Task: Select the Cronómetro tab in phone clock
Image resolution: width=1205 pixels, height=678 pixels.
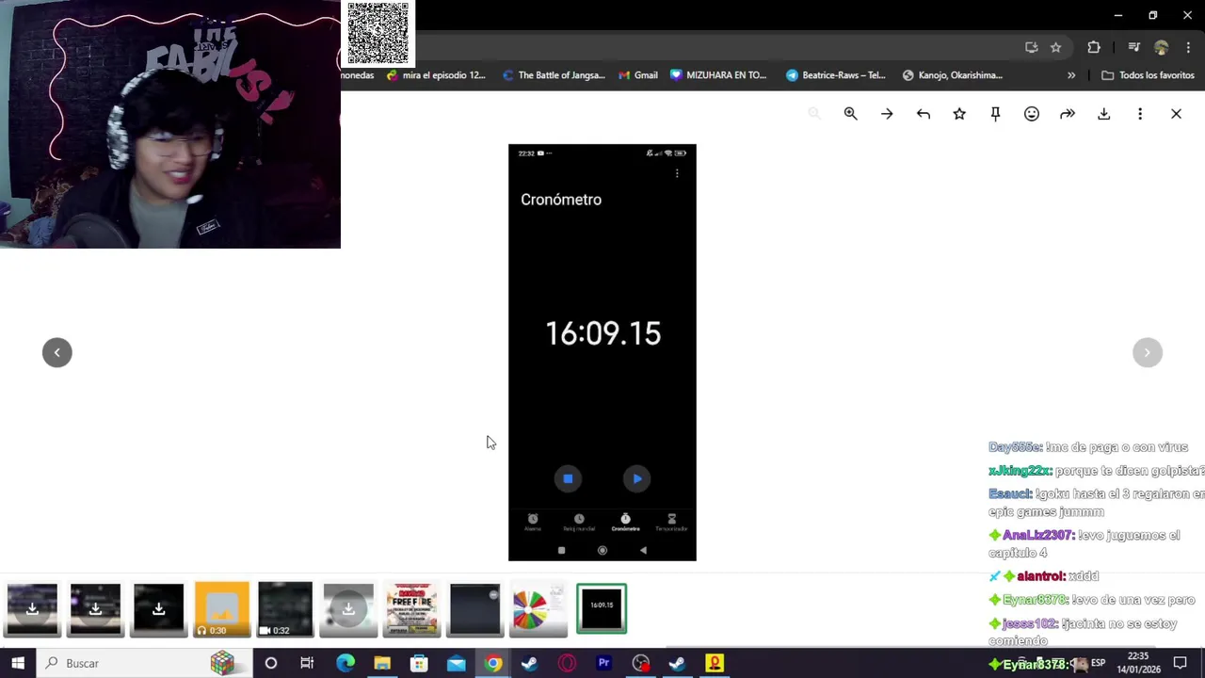Action: [625, 523]
